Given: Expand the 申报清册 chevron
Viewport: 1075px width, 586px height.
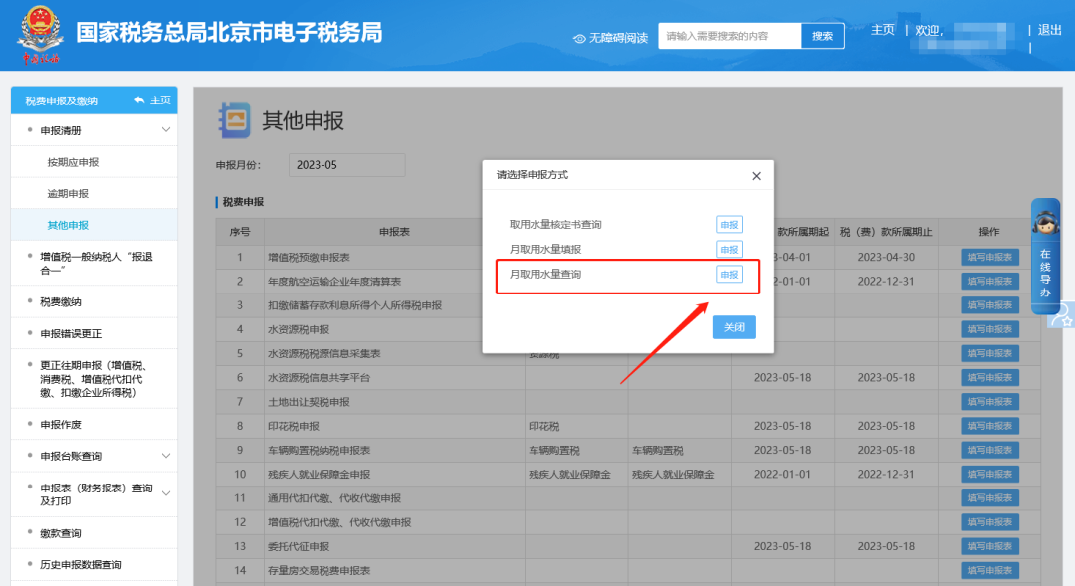Looking at the screenshot, I should tap(166, 129).
